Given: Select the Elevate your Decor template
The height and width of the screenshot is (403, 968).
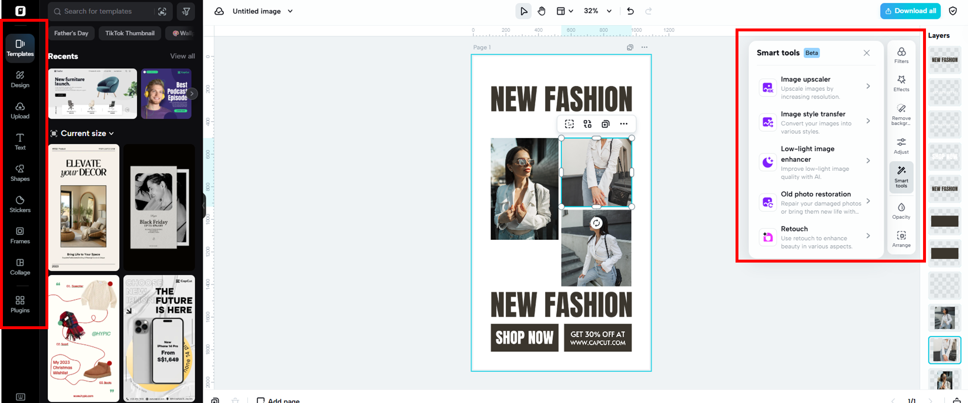Looking at the screenshot, I should (84, 207).
